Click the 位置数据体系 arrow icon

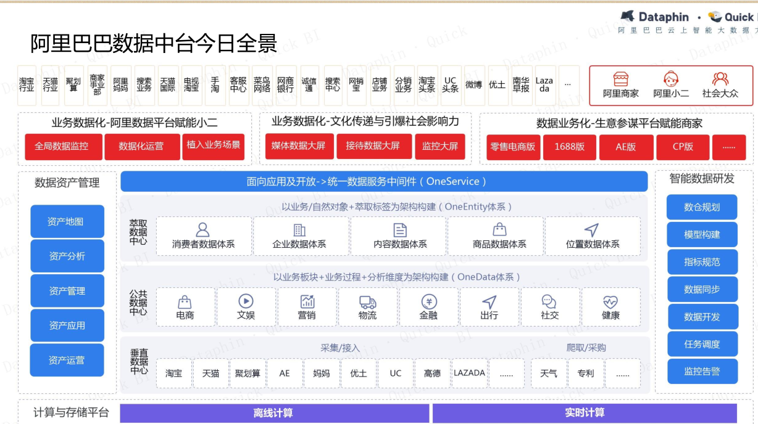coord(592,230)
